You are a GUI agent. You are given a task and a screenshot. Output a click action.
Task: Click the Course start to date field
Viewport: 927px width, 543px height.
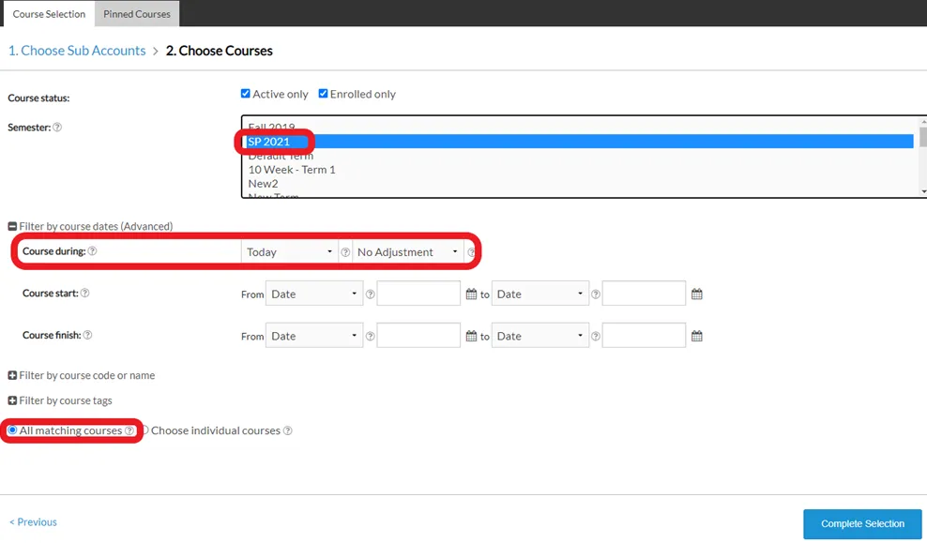644,294
